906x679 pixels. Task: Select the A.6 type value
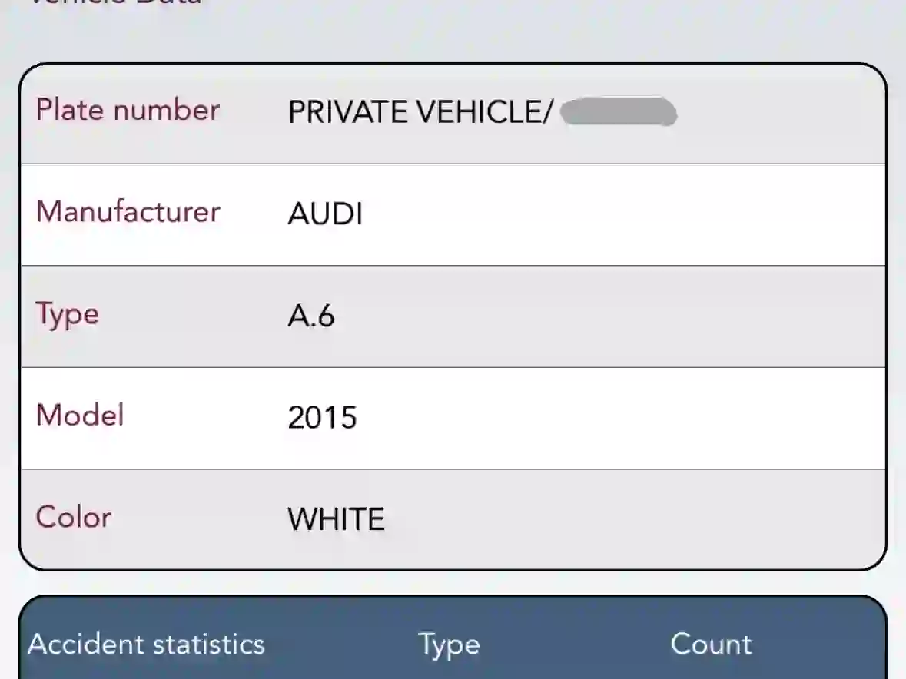coord(311,316)
